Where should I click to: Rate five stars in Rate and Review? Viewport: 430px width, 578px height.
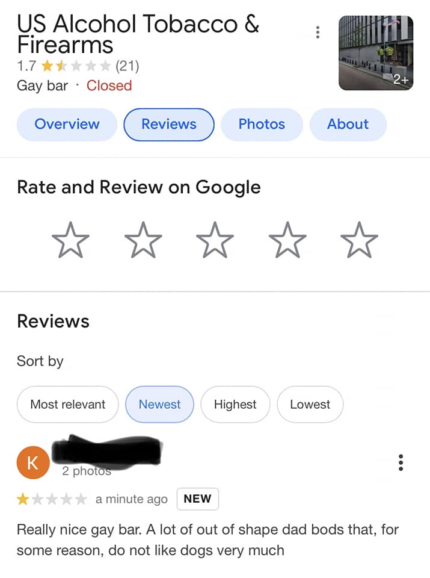(359, 240)
